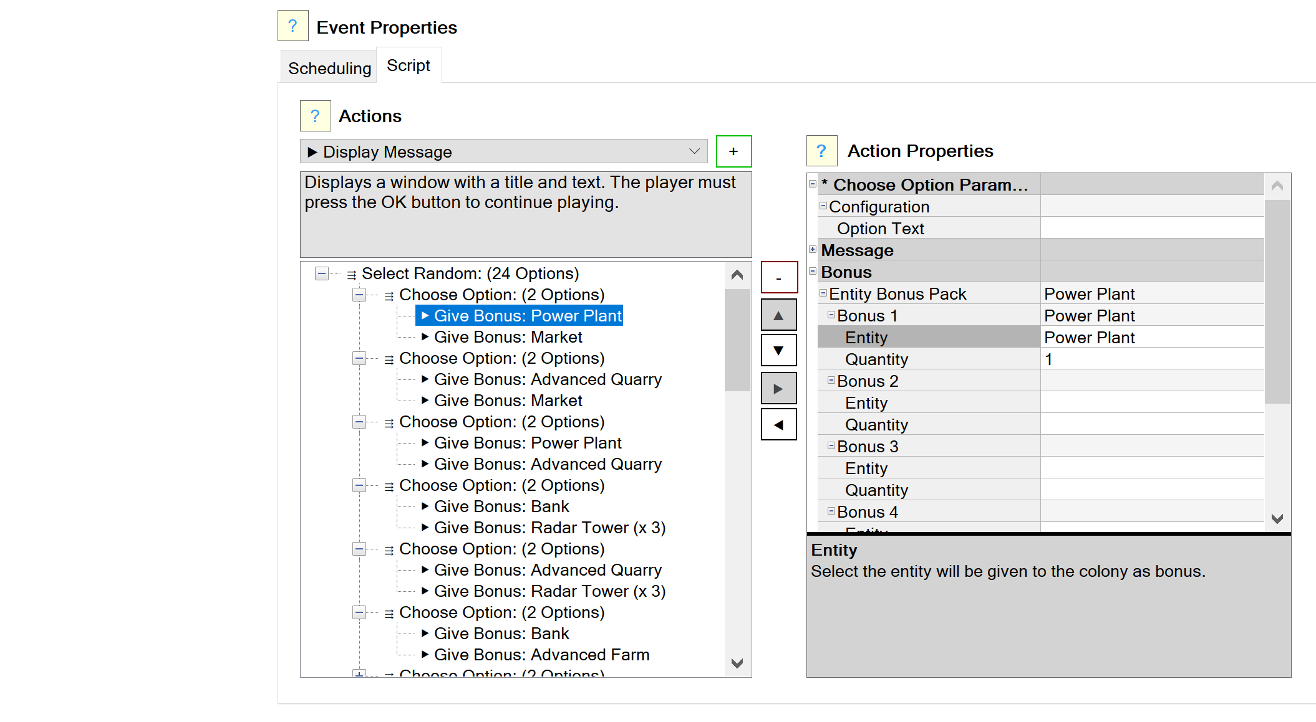Screen dimensions: 1316x722
Task: Collapse the Select Random tree node
Action: 322,273
